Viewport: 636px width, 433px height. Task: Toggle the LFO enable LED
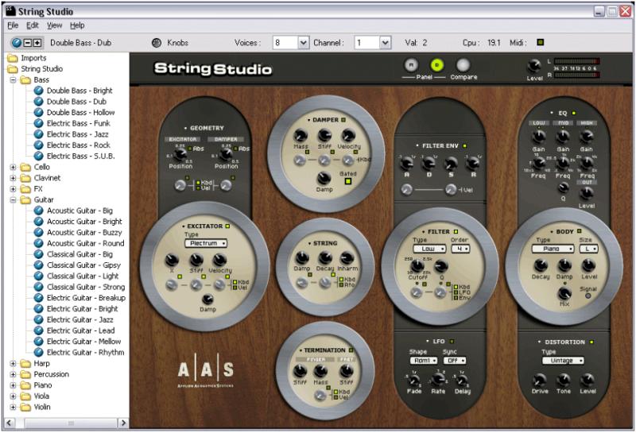click(x=452, y=342)
